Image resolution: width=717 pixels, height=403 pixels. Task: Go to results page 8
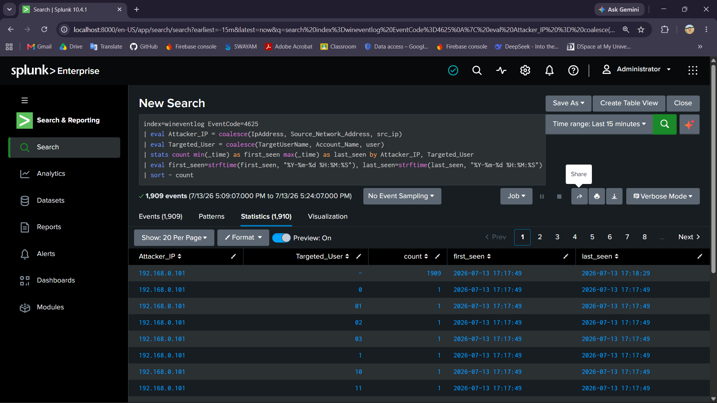click(x=645, y=237)
